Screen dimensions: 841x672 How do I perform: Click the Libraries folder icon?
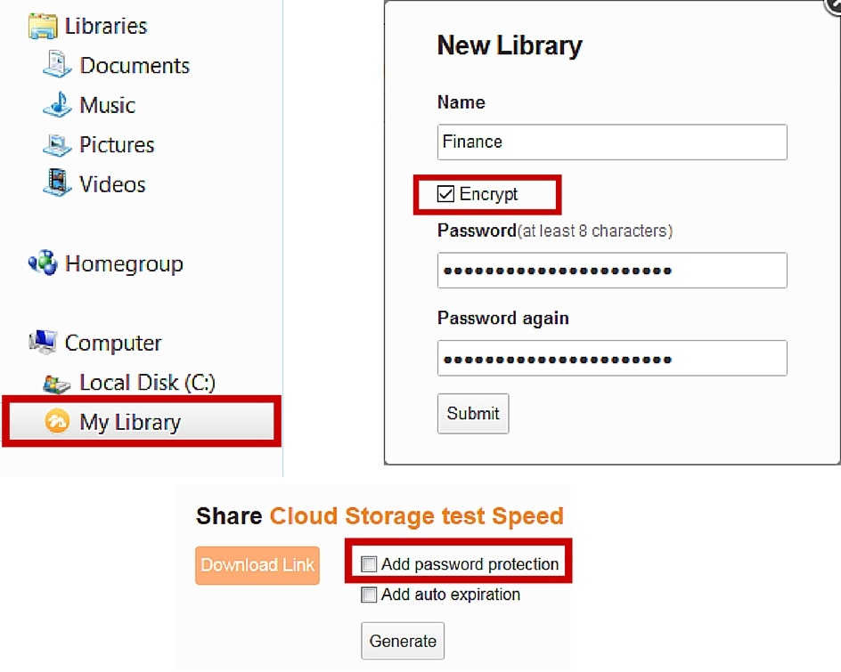43,26
